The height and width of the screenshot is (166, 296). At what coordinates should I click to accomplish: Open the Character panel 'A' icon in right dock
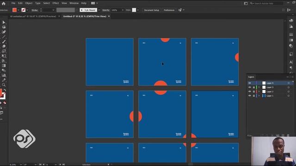(x=291, y=62)
